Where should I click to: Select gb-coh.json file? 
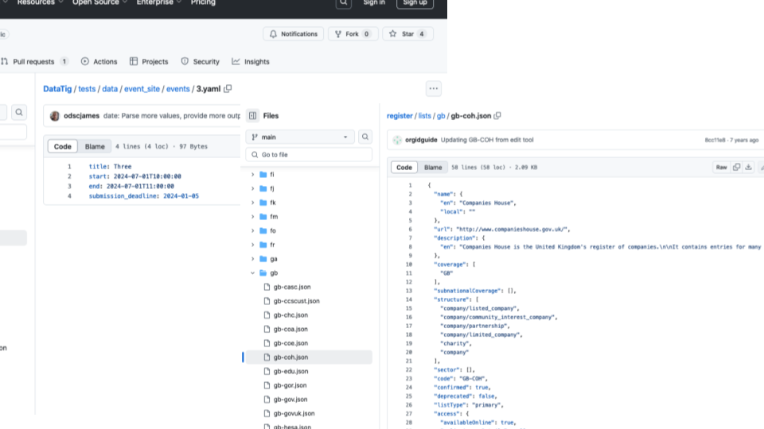click(309, 357)
